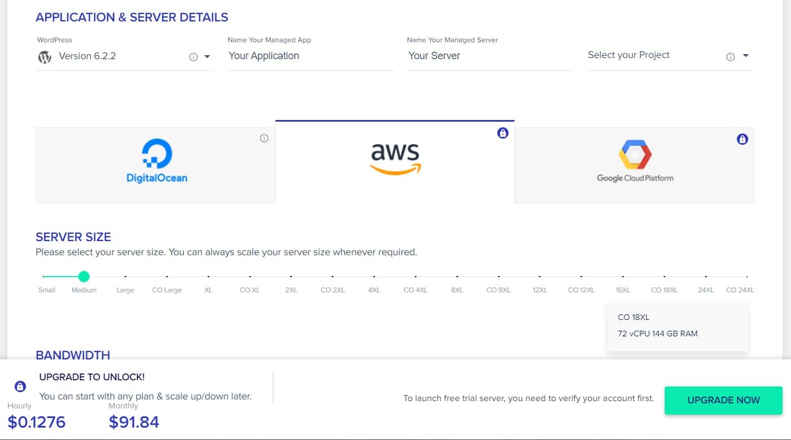Image resolution: width=791 pixels, height=440 pixels.
Task: Select Small on the server size slider
Action: tap(44, 277)
